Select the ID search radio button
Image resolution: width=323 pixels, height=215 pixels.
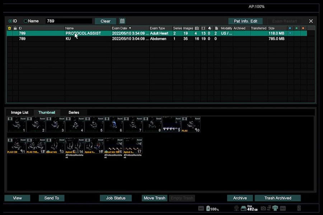[x=10, y=21]
